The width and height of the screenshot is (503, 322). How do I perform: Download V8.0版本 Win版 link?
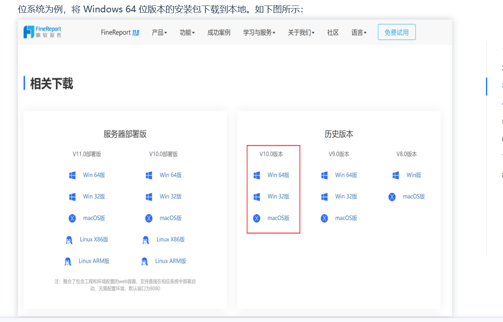click(414, 175)
